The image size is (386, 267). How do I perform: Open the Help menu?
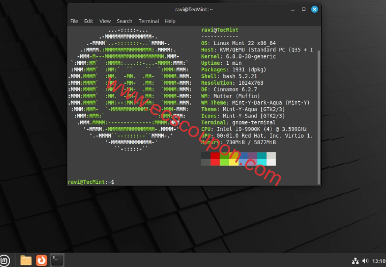[x=170, y=21]
